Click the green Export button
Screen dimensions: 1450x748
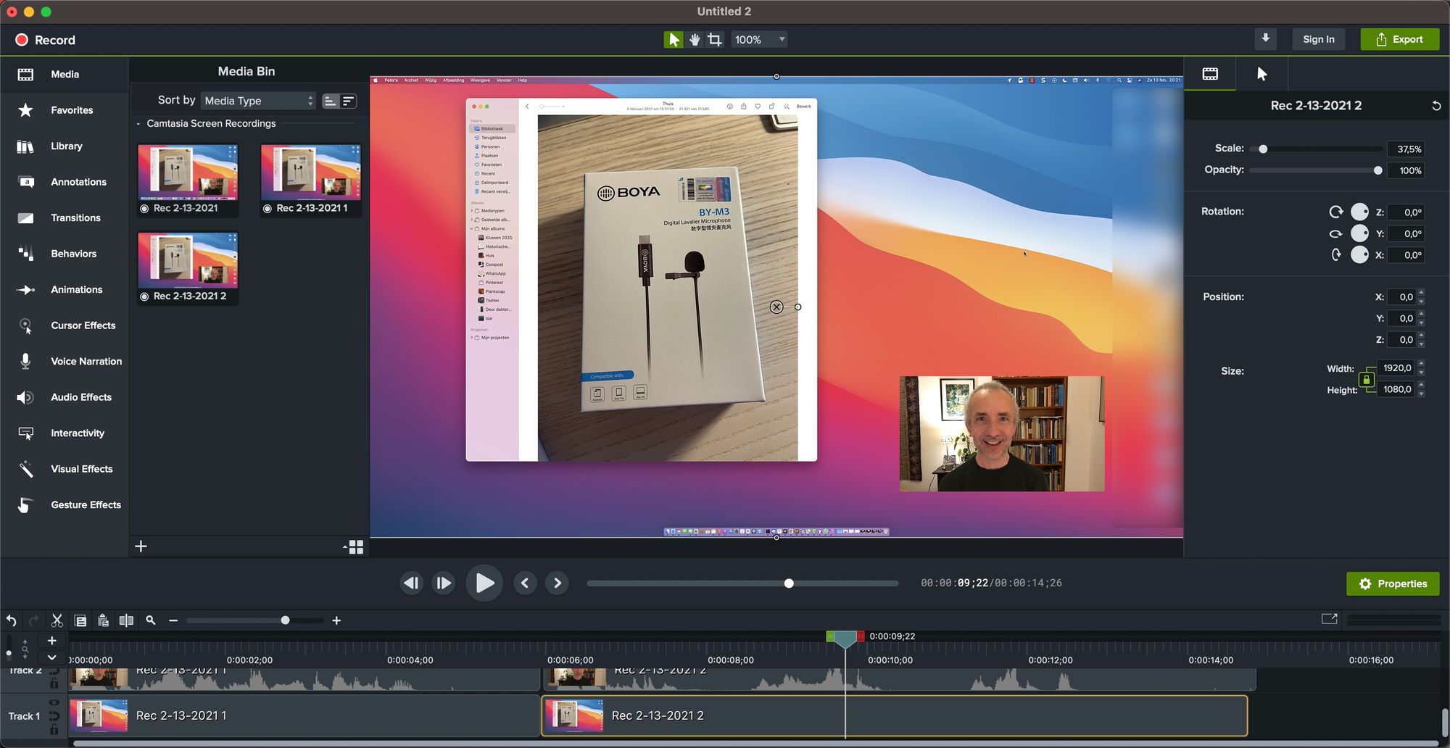1399,40
